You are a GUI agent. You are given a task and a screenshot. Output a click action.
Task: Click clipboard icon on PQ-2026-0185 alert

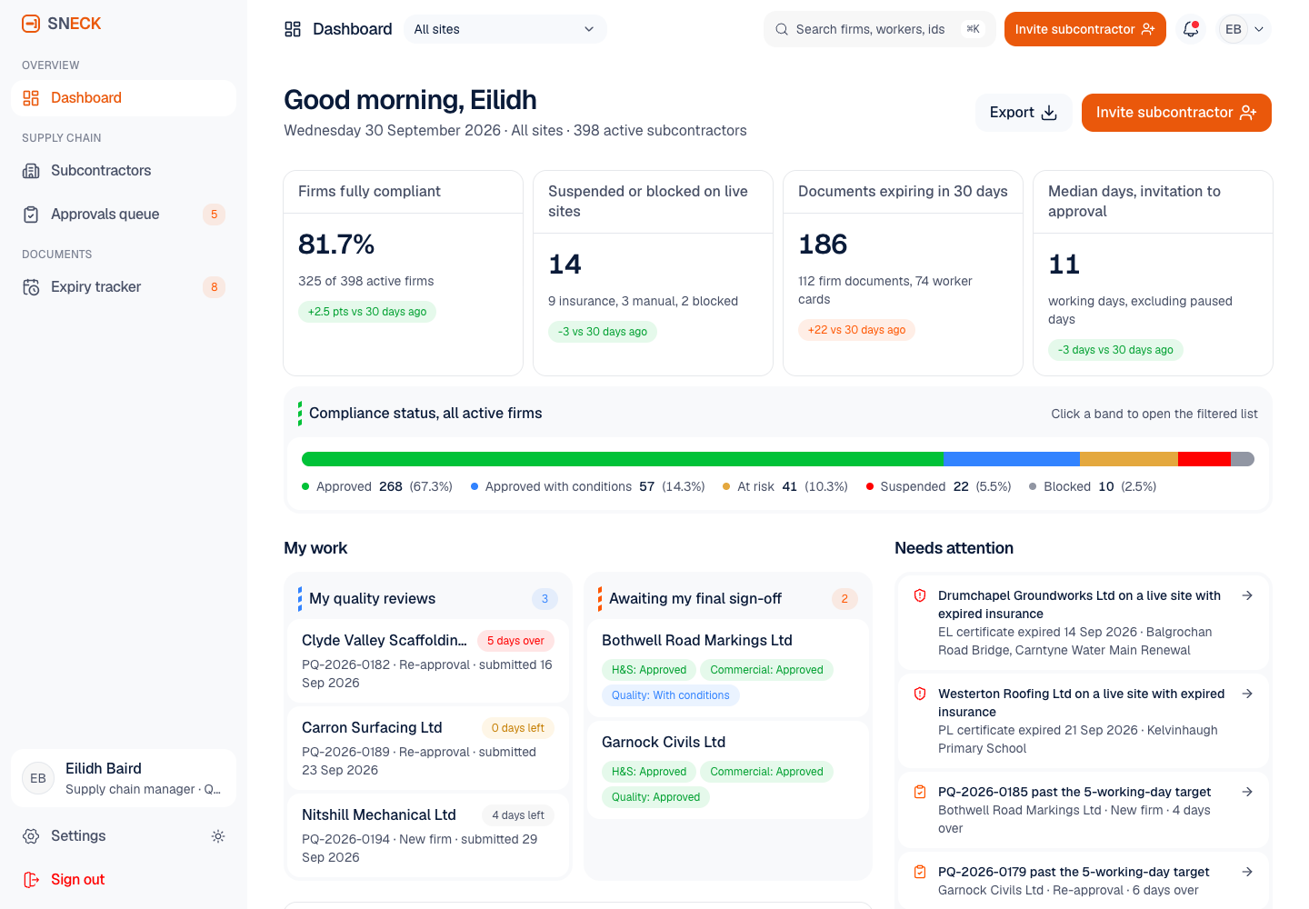tap(920, 792)
